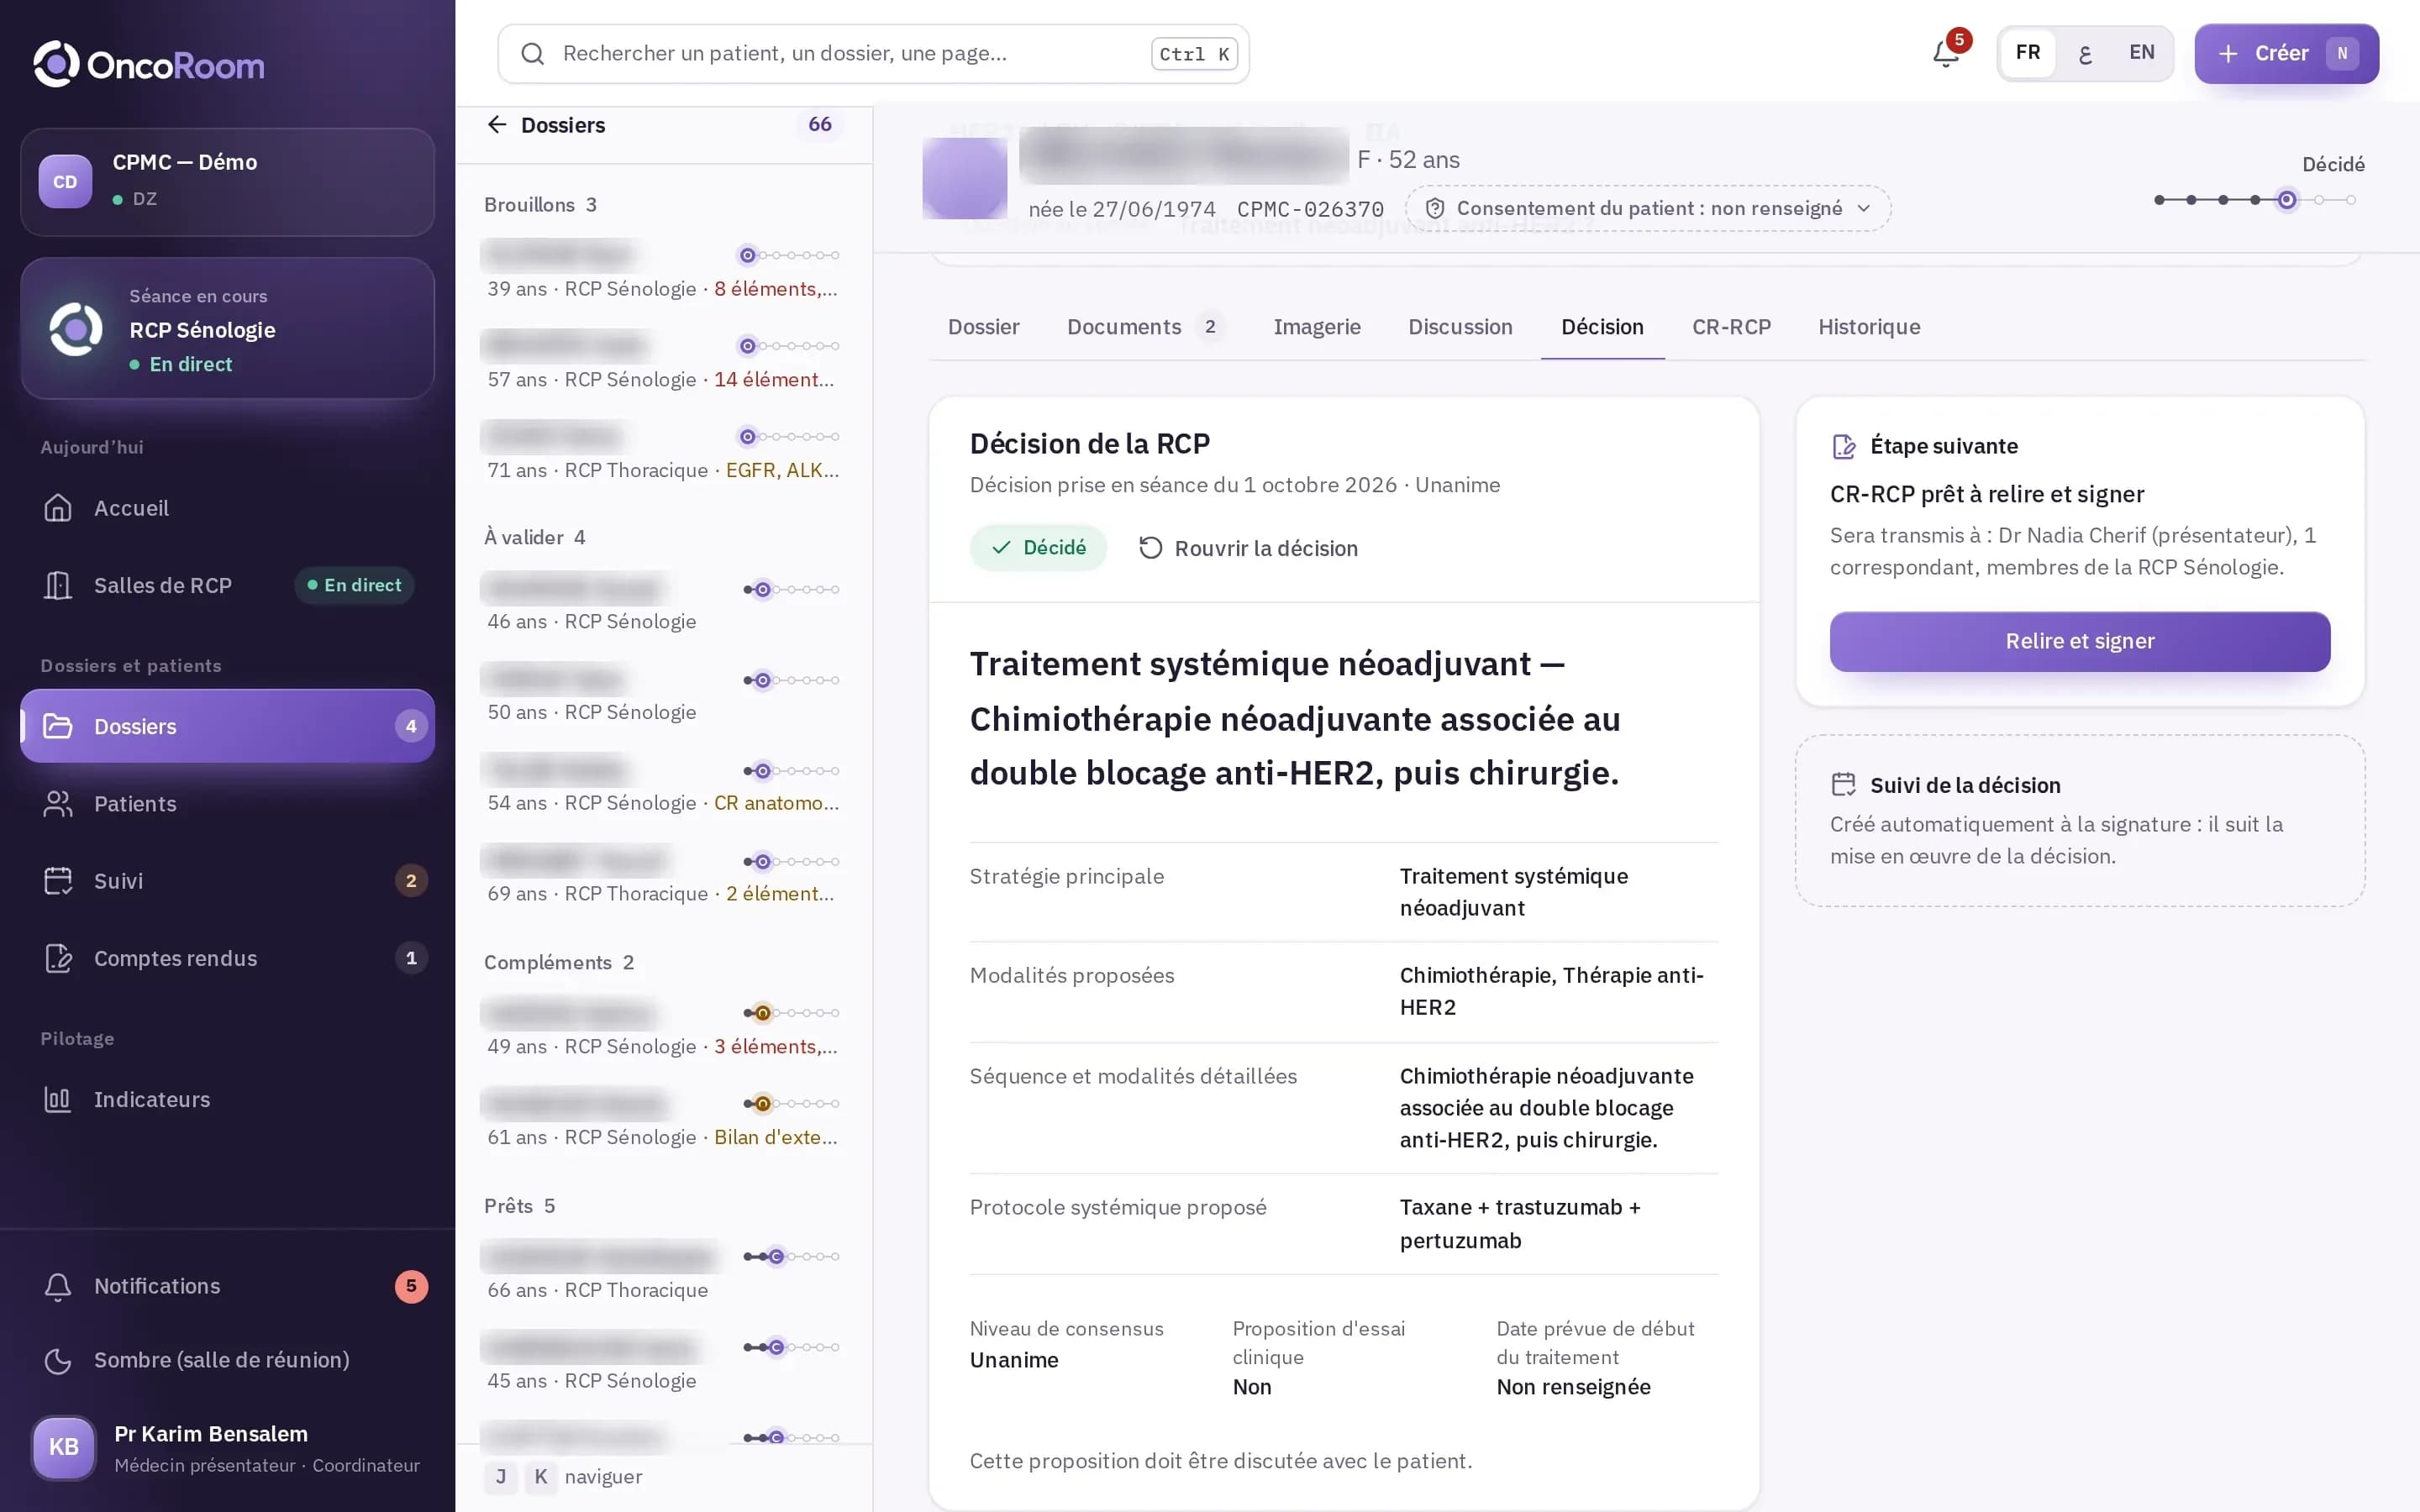This screenshot has width=2420, height=1512.
Task: Go back using the Dossiers arrow
Action: click(x=496, y=124)
